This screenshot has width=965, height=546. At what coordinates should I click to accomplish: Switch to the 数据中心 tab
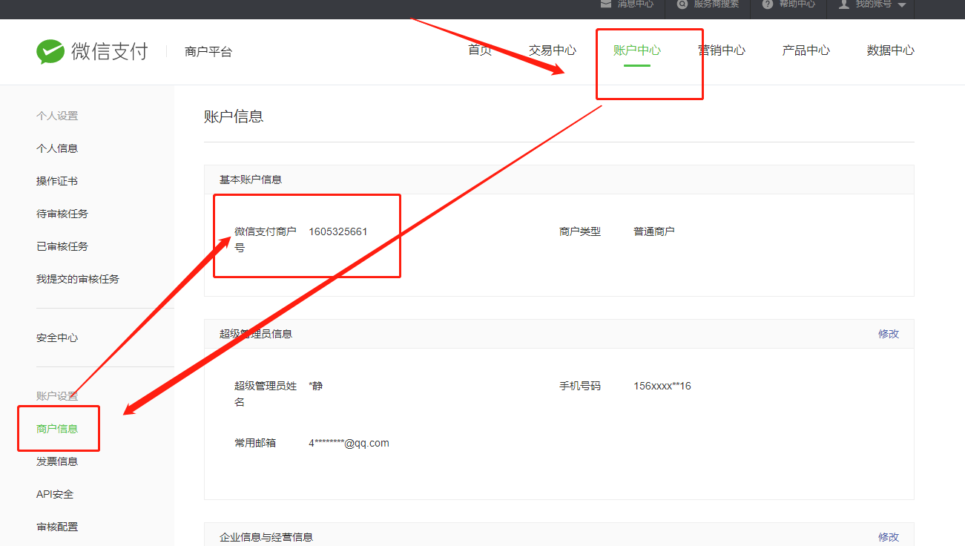[890, 50]
